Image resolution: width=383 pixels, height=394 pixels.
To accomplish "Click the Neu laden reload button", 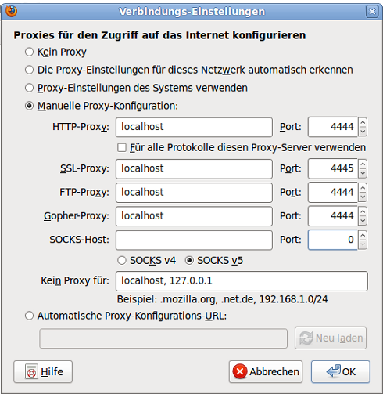I will (331, 338).
